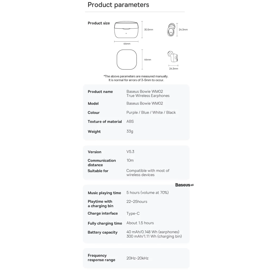Select the "Type-C" charge interface value
This screenshot has height=272, width=272.
133,214
